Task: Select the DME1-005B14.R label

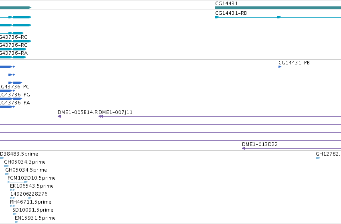Action: click(78, 112)
